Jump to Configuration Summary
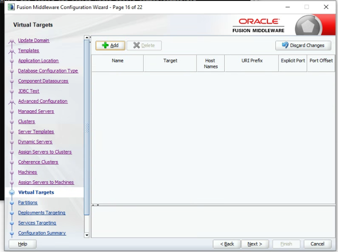 (x=42, y=233)
